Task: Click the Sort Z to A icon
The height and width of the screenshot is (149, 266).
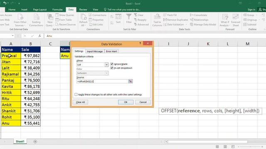Action: [x=112, y=23]
